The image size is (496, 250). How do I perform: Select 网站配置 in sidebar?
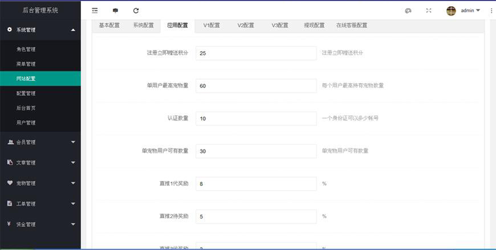tap(40, 78)
